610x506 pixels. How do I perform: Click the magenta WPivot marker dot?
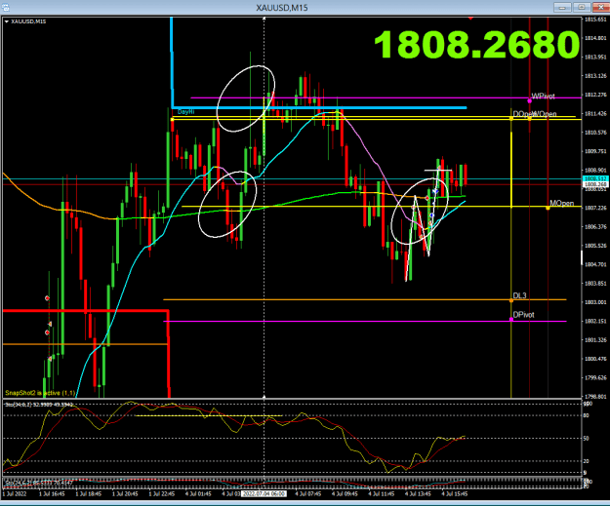[529, 101]
